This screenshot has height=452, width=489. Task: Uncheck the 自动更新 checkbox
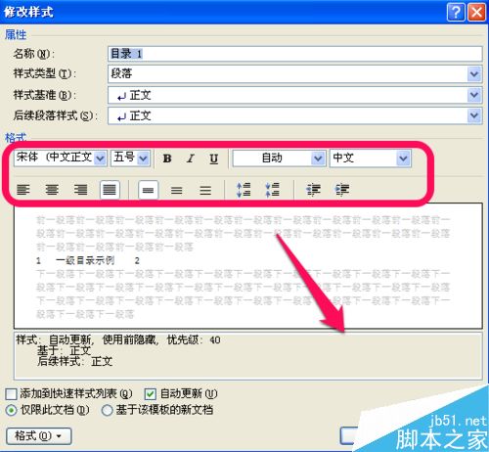tap(150, 394)
